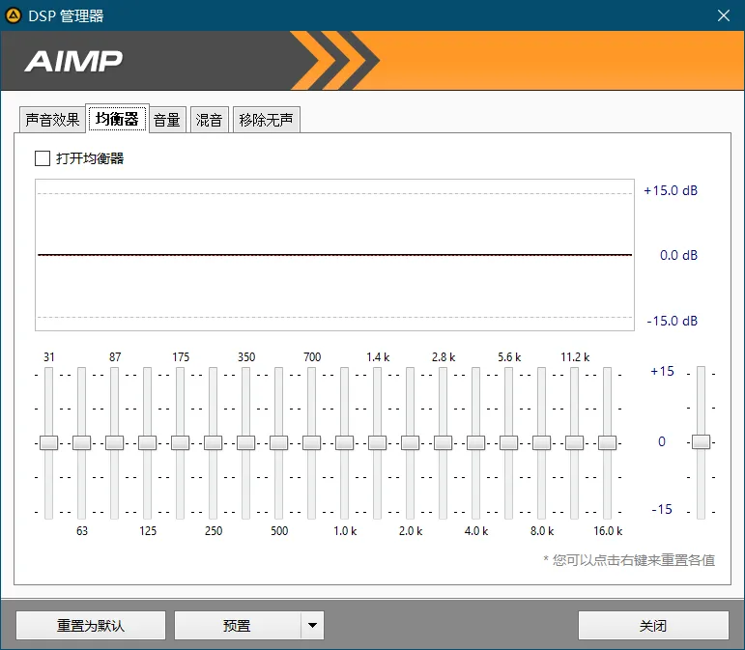Close the DSP 管理器 window

(723, 15)
